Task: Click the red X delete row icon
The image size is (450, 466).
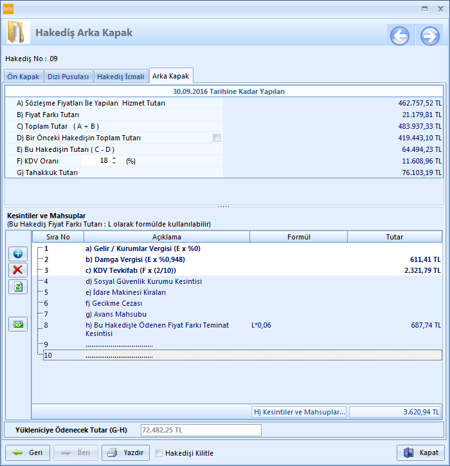Action: [x=17, y=270]
